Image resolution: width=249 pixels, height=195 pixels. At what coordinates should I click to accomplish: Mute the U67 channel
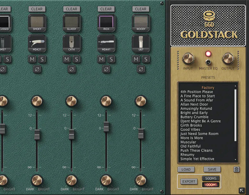click(136, 59)
